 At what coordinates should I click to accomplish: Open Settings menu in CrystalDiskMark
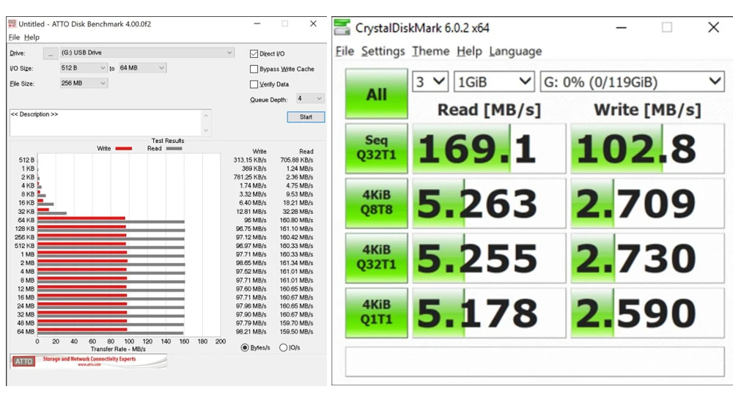383,51
